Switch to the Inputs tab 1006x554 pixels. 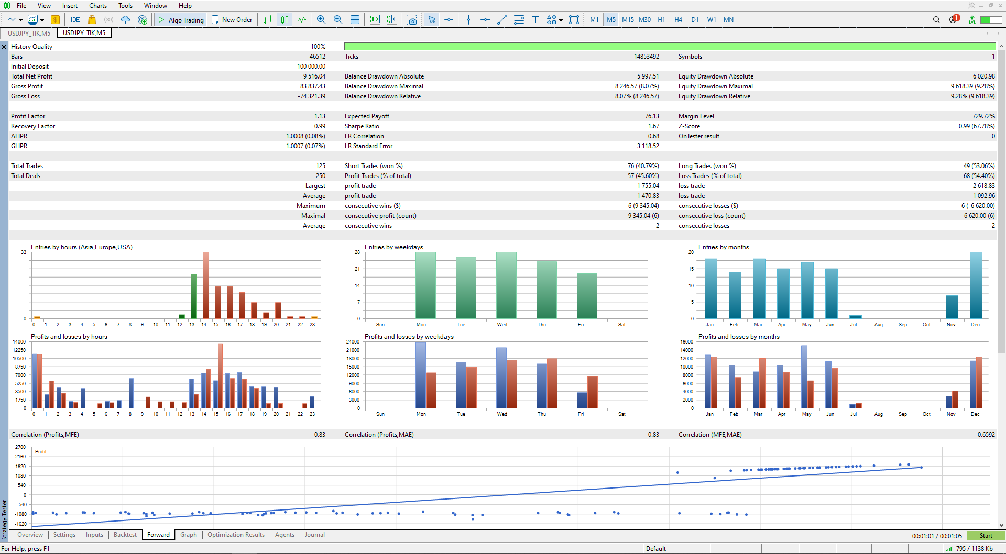tap(94, 535)
